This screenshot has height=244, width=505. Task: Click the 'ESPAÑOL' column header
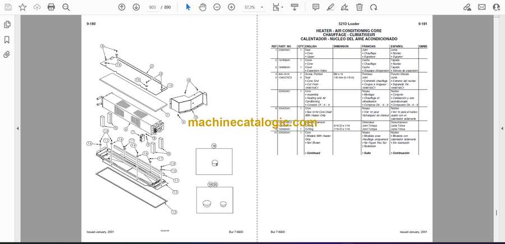[x=397, y=47]
